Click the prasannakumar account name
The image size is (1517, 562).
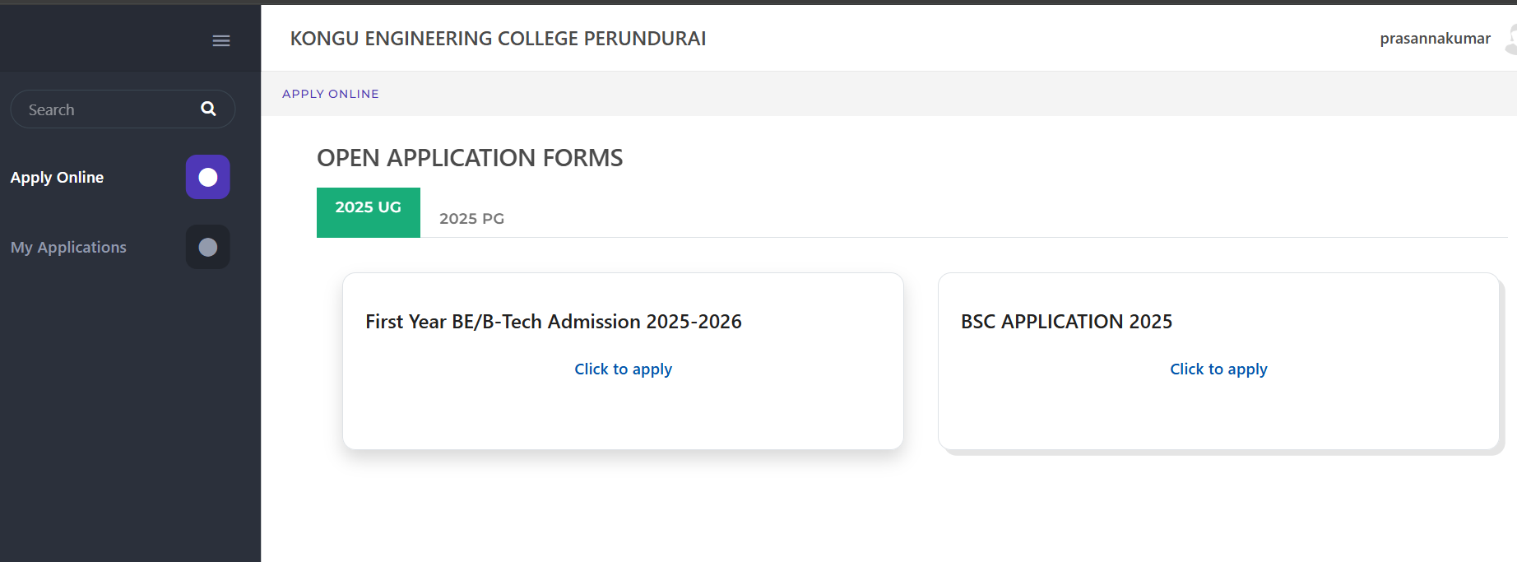tap(1435, 38)
